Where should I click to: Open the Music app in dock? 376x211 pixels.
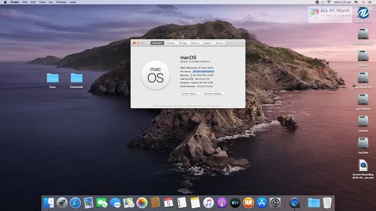click(x=209, y=203)
